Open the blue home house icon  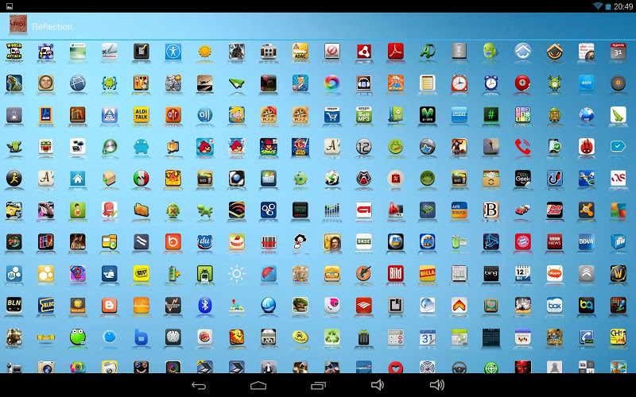pos(77,178)
